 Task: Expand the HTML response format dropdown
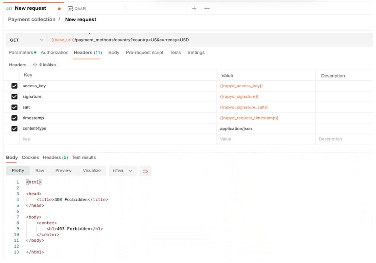pyautogui.click(x=122, y=171)
